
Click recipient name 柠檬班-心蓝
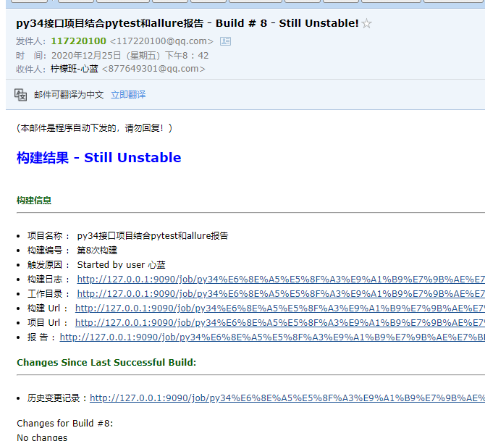[74, 69]
